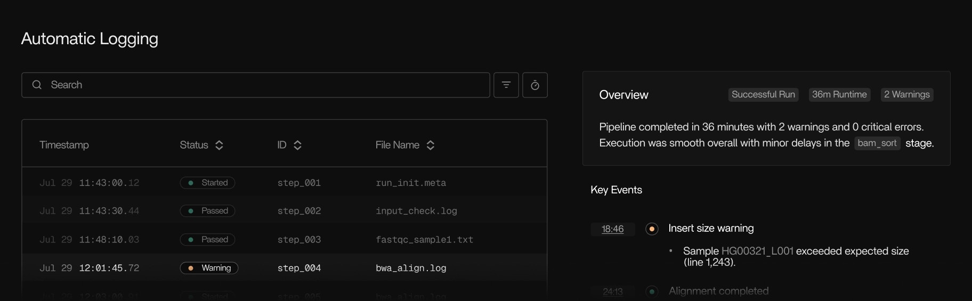Click the search magnifier icon
Image resolution: width=972 pixels, height=301 pixels.
pyautogui.click(x=37, y=85)
